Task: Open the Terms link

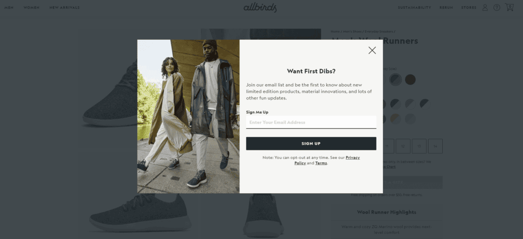Action: click(x=321, y=163)
